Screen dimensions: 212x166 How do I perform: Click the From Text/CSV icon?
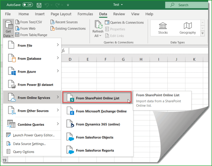coord(17,22)
